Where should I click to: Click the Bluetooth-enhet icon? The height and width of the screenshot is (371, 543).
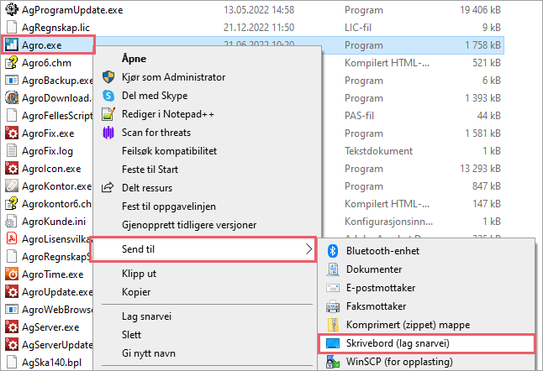click(x=333, y=251)
